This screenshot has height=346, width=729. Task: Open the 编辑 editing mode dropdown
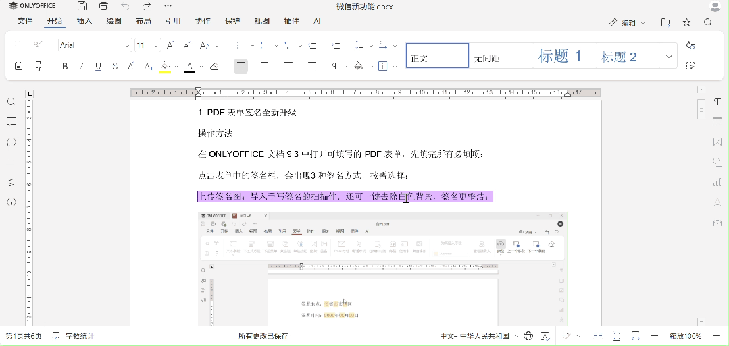coord(627,22)
